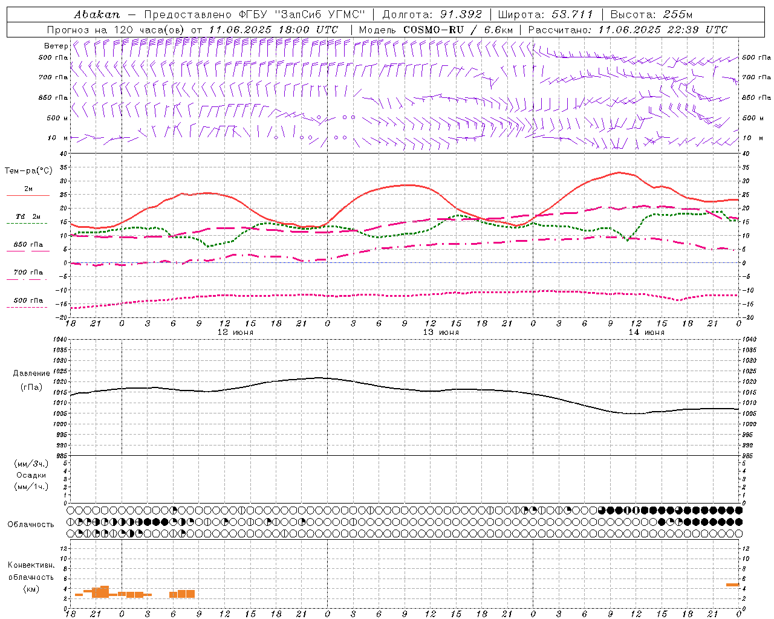Select the provider text "ЗапСиб УГМС"
This screenshot has width=774, height=619.
[319, 15]
